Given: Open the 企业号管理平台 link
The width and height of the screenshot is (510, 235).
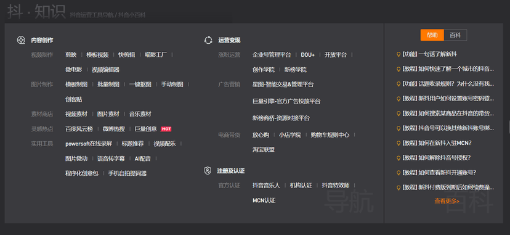Looking at the screenshot, I should click(x=272, y=55).
